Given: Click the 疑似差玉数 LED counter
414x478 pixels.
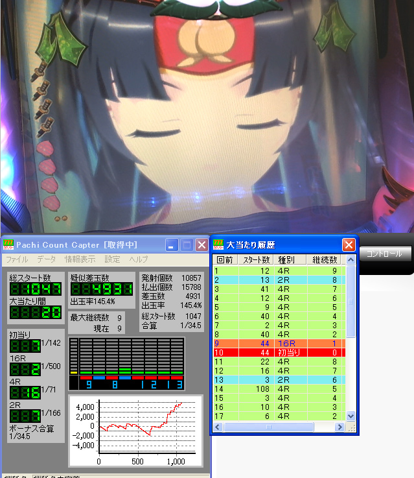Looking at the screenshot, I should (x=102, y=289).
